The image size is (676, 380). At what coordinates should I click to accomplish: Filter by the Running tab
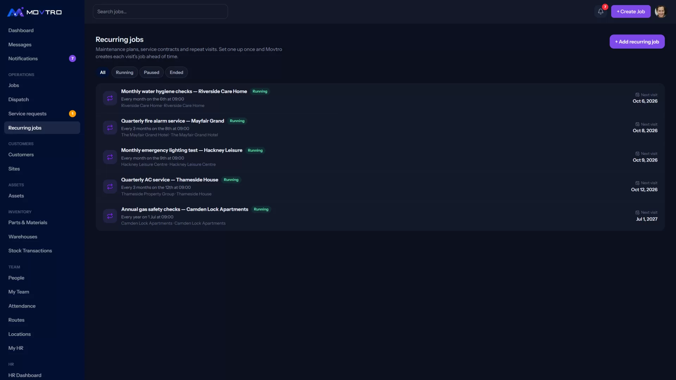pos(125,72)
